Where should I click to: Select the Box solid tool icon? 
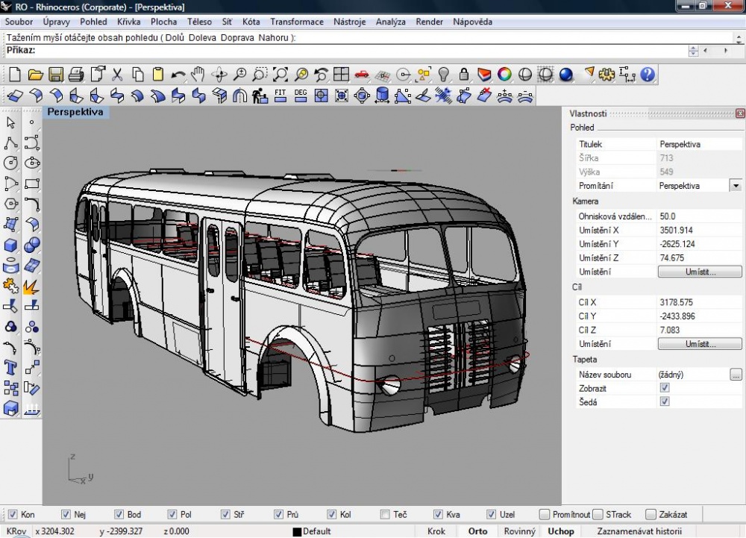10,245
